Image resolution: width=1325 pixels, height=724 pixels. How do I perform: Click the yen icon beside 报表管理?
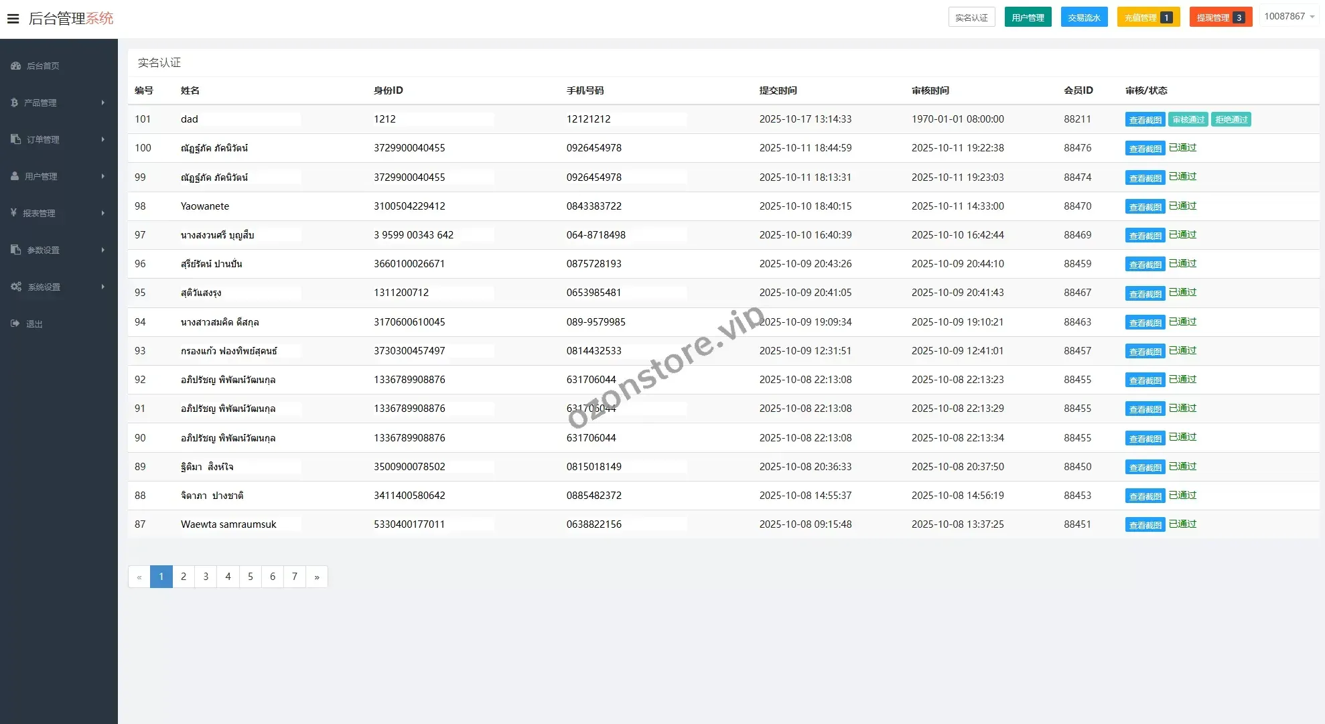(x=14, y=213)
